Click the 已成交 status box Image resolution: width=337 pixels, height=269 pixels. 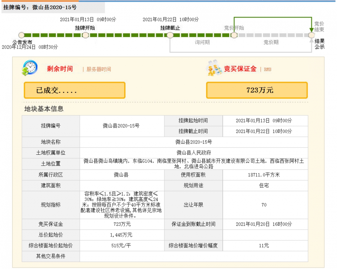pos(74,90)
